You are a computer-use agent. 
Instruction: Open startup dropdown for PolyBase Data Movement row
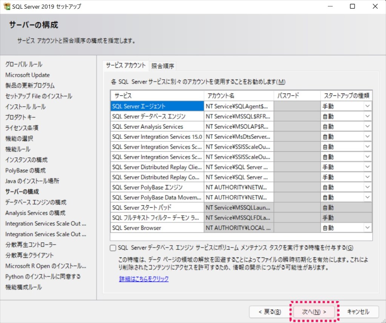(x=367, y=197)
